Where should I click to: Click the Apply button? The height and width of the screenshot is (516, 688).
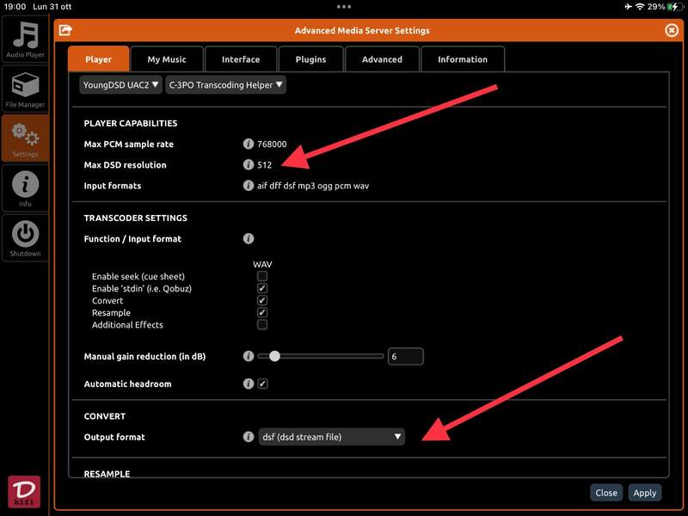coord(644,493)
